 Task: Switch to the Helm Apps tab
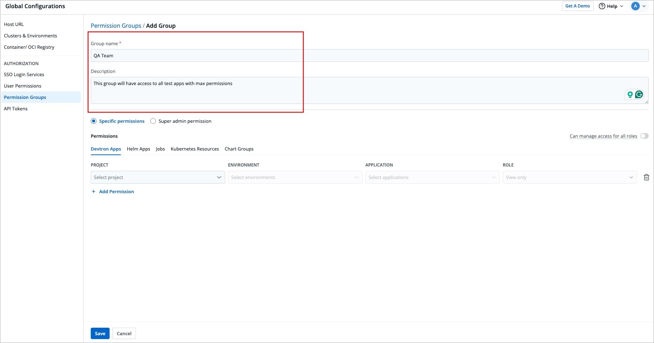click(138, 149)
